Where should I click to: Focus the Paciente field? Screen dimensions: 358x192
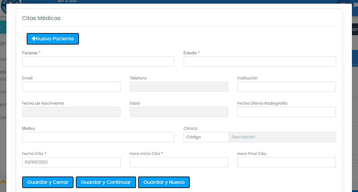[98, 62]
